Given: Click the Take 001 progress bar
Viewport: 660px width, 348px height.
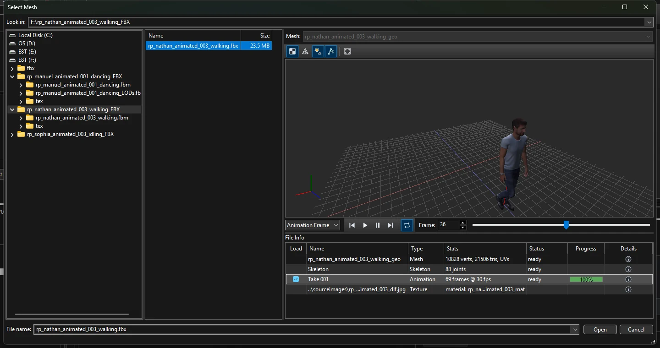Looking at the screenshot, I should (586, 279).
